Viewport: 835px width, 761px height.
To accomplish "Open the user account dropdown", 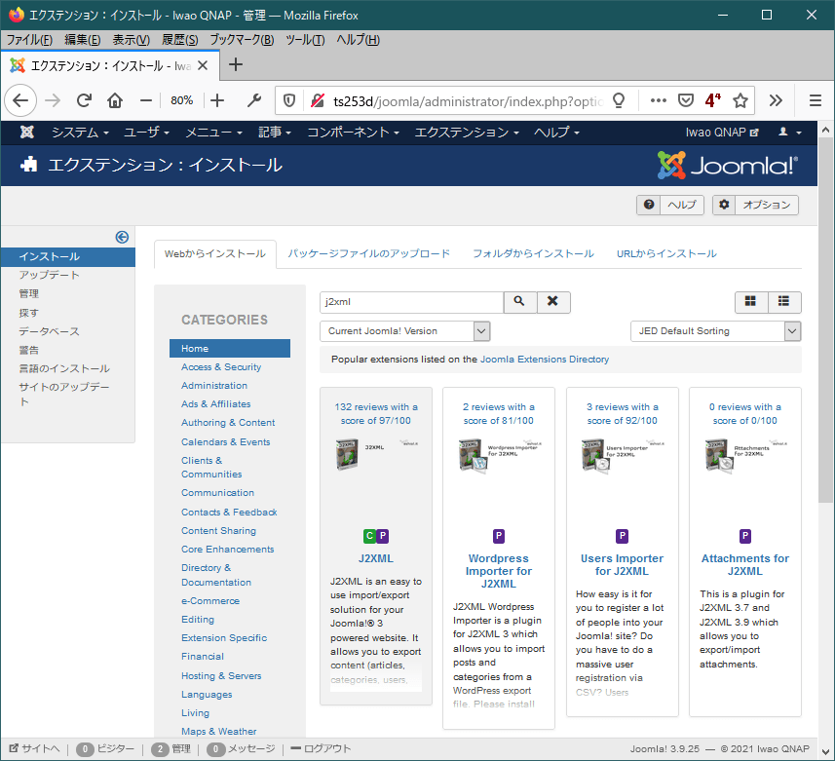I will pyautogui.click(x=790, y=133).
